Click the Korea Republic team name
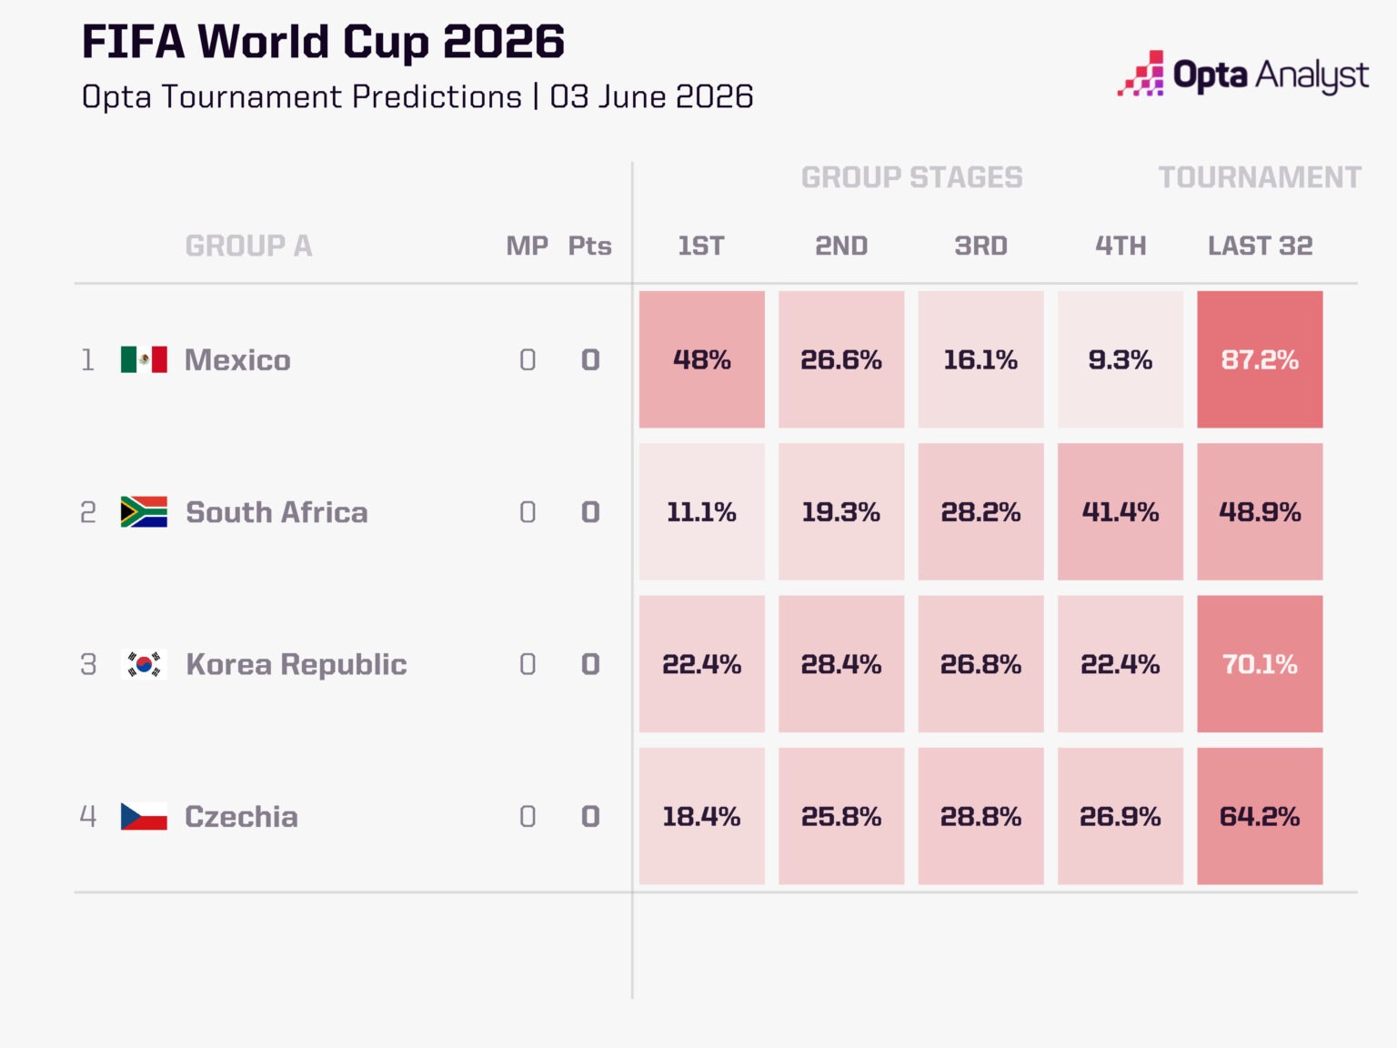 click(x=296, y=665)
